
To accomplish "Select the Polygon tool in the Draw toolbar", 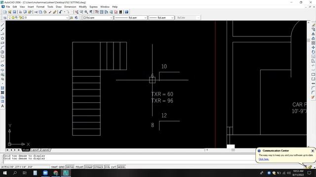I will point(2,38).
